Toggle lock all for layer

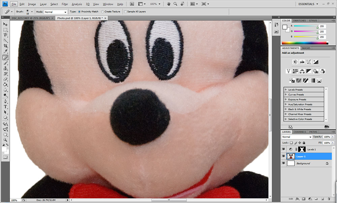[x=304, y=143]
